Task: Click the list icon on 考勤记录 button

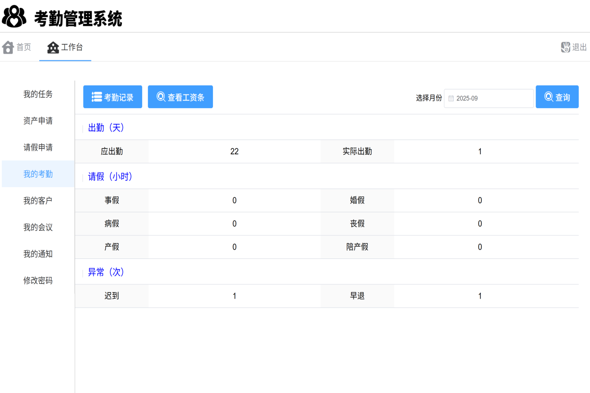Action: point(96,96)
